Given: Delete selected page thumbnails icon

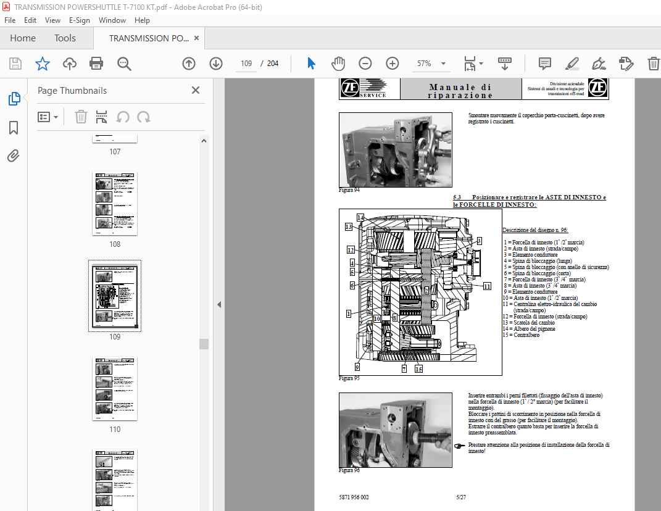Looking at the screenshot, I should [x=81, y=117].
